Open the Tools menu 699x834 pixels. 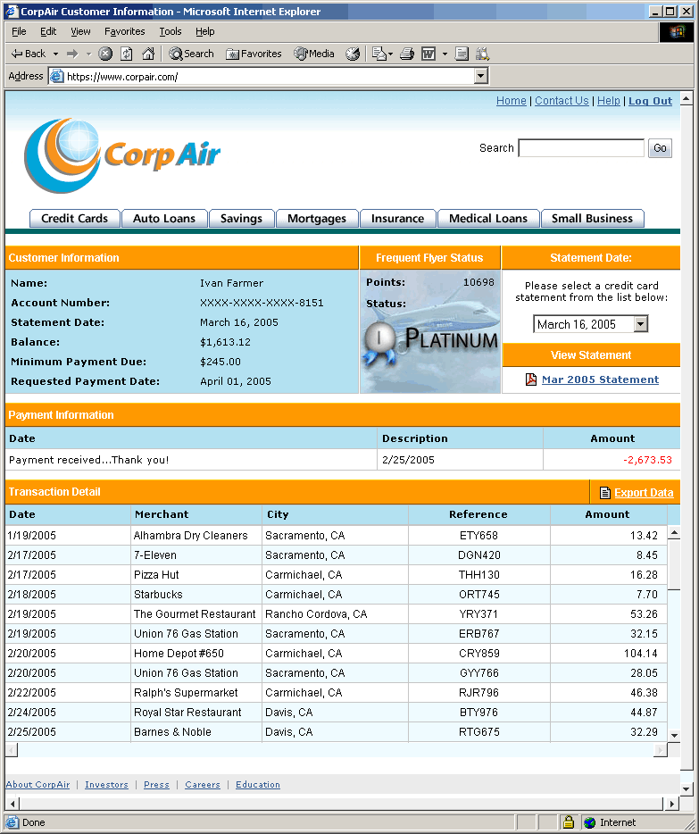[x=171, y=31]
